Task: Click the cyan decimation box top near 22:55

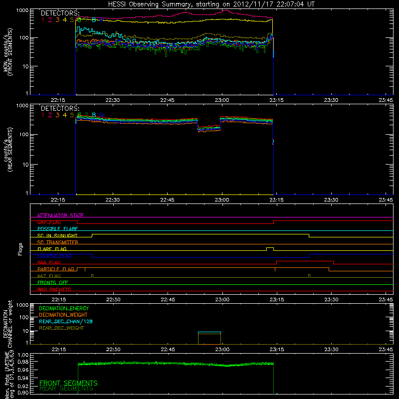Action: pos(209,332)
